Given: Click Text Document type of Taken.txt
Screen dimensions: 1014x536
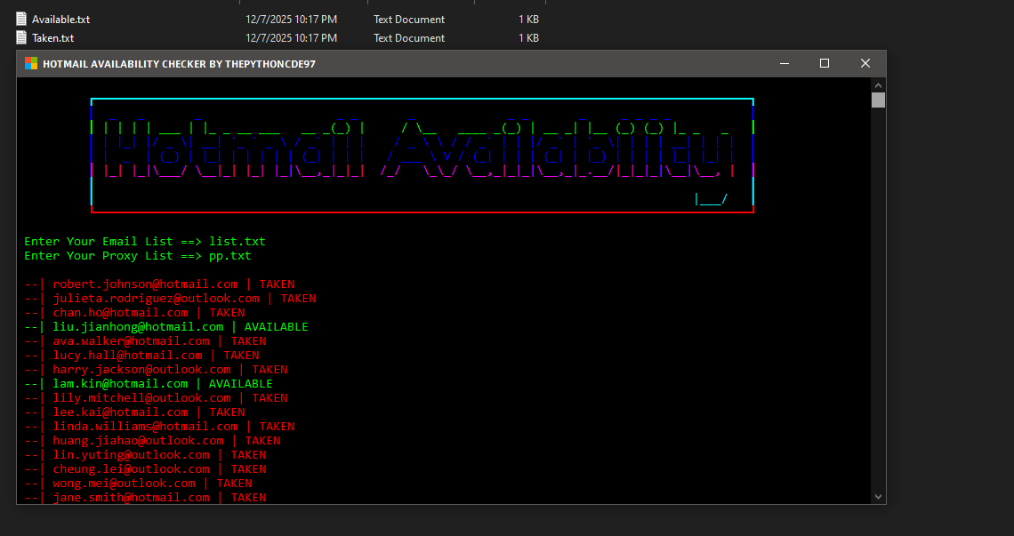Looking at the screenshot, I should click(408, 38).
